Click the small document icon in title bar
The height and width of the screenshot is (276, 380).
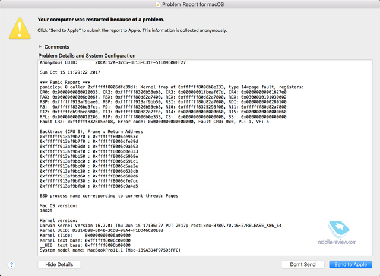click(x=157, y=4)
